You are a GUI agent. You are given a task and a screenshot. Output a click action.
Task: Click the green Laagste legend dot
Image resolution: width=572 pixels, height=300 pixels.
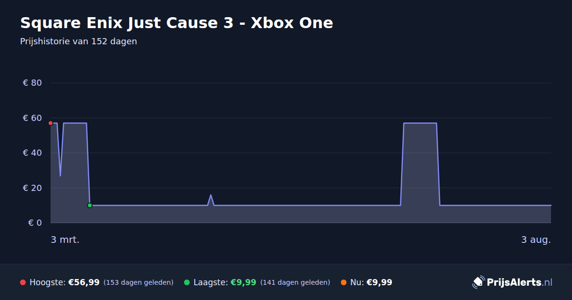coord(187,282)
